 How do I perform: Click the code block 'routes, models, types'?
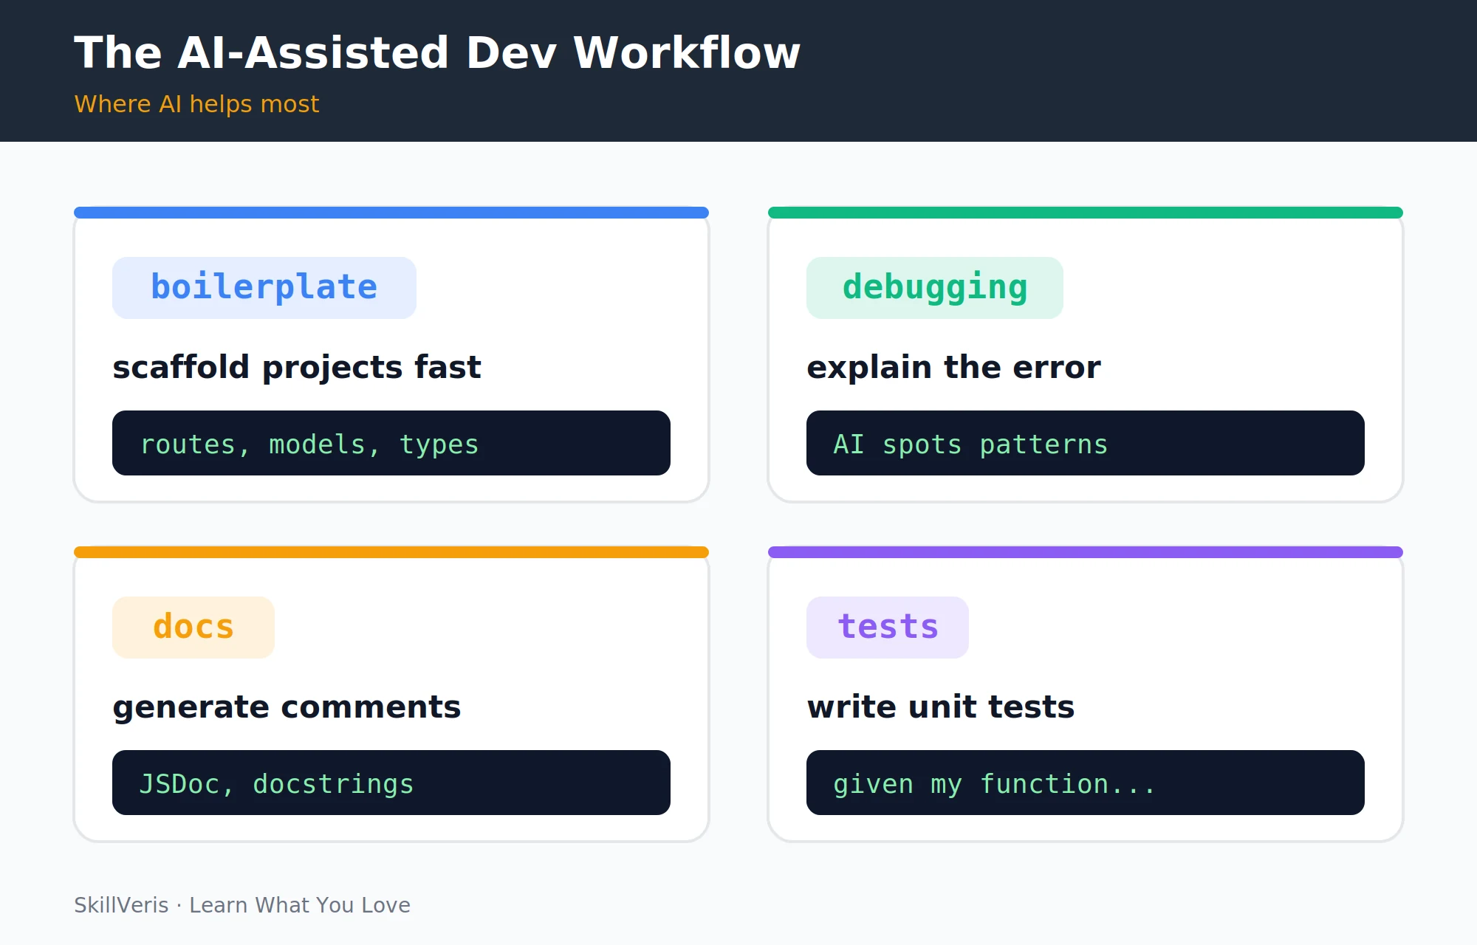click(x=391, y=443)
